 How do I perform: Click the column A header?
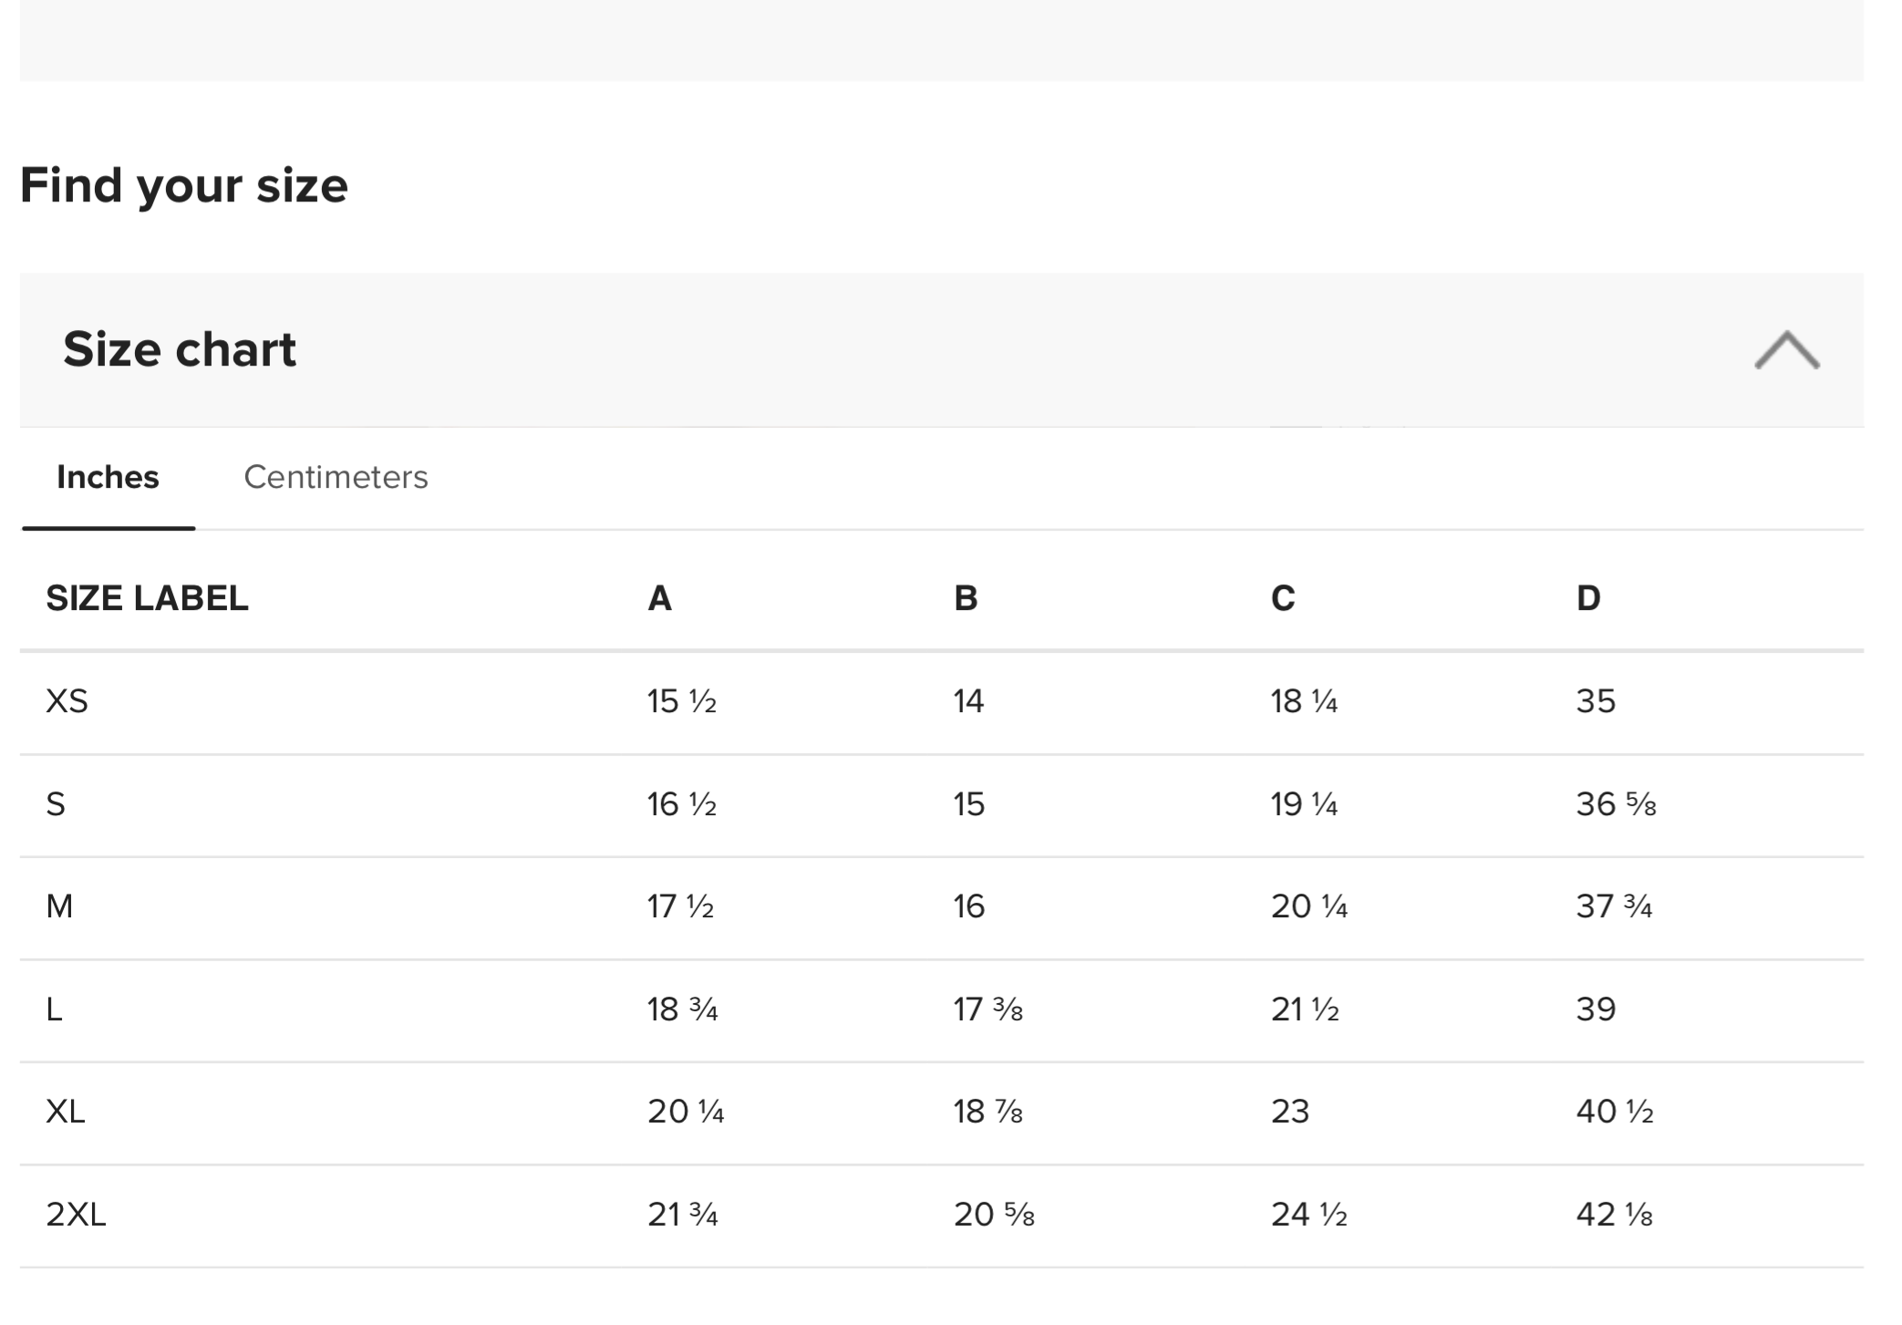pyautogui.click(x=659, y=598)
